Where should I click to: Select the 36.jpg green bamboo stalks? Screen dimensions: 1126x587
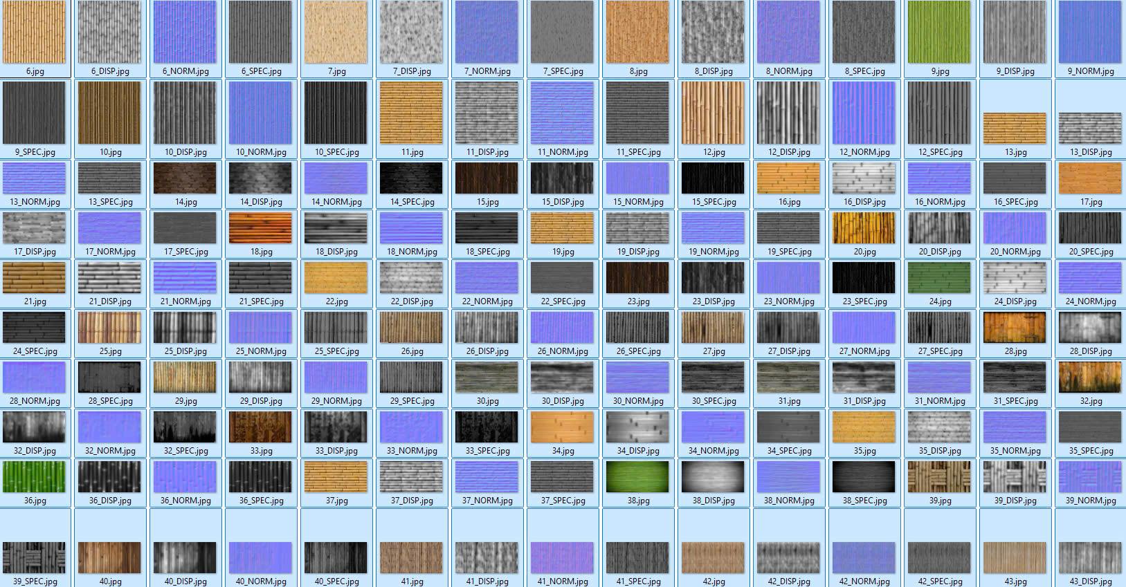[x=34, y=477]
